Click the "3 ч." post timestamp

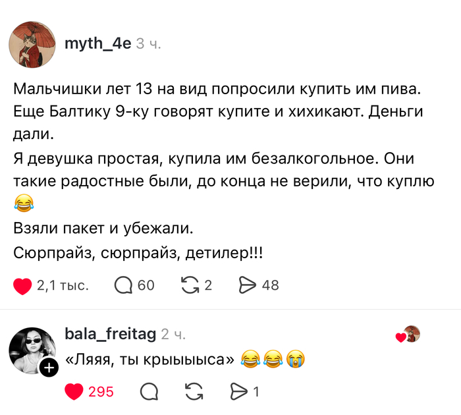(148, 44)
